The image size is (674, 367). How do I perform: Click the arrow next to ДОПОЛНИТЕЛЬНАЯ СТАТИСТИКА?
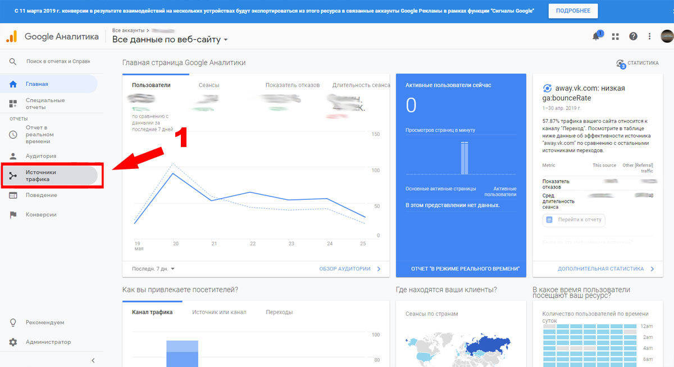652,269
